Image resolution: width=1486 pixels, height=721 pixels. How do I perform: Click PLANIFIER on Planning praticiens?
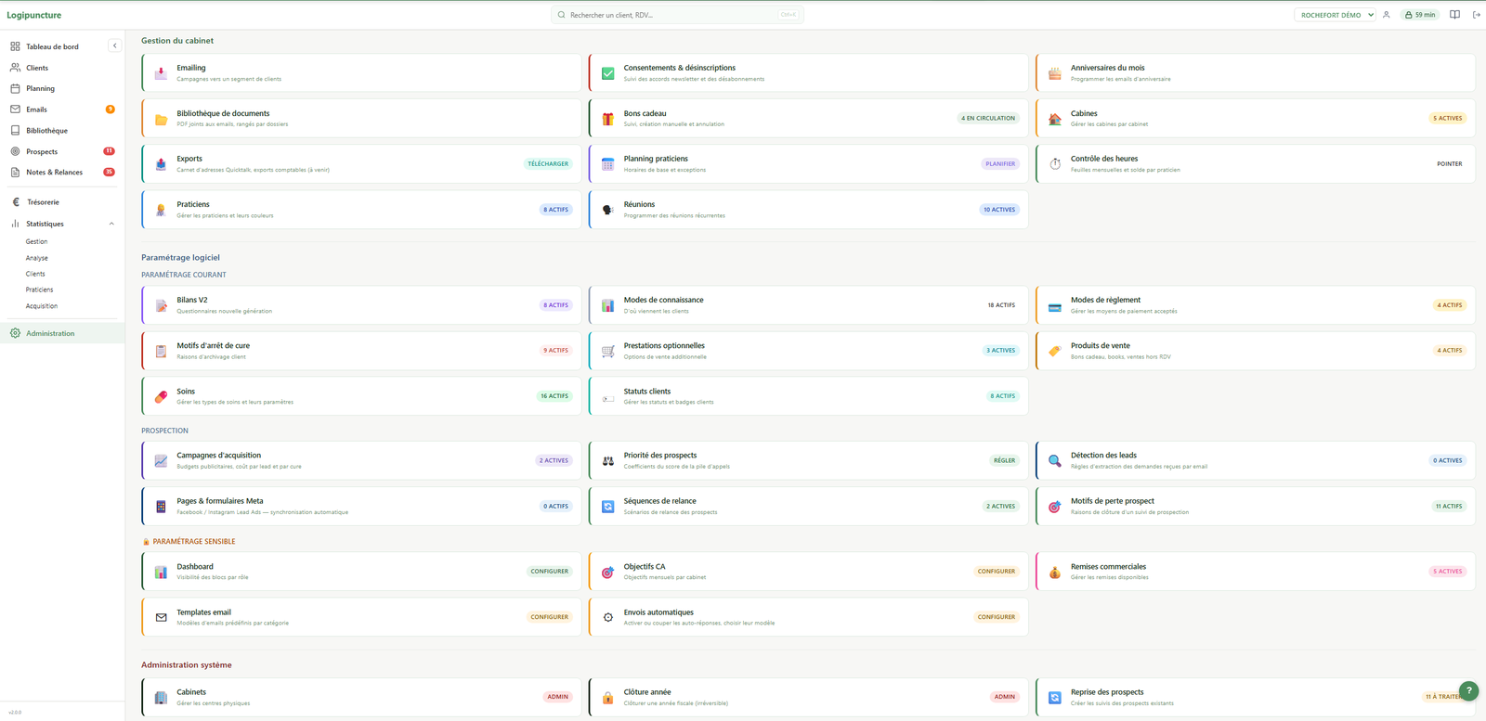[1000, 164]
